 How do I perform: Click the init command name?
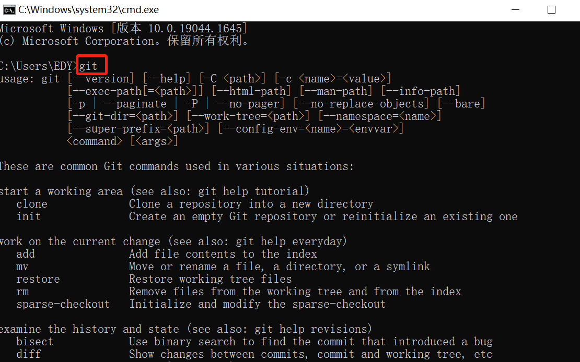pos(29,216)
